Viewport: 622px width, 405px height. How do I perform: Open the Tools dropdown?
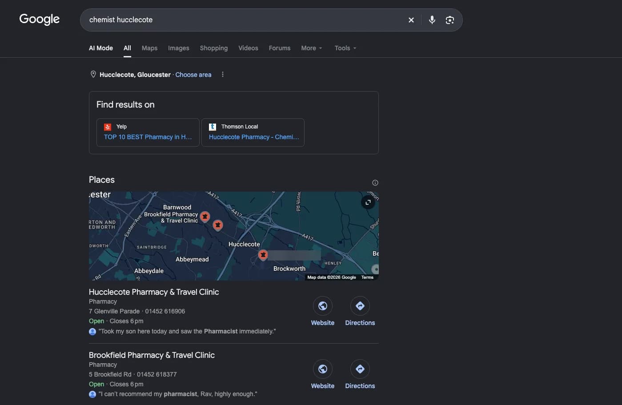coord(345,48)
